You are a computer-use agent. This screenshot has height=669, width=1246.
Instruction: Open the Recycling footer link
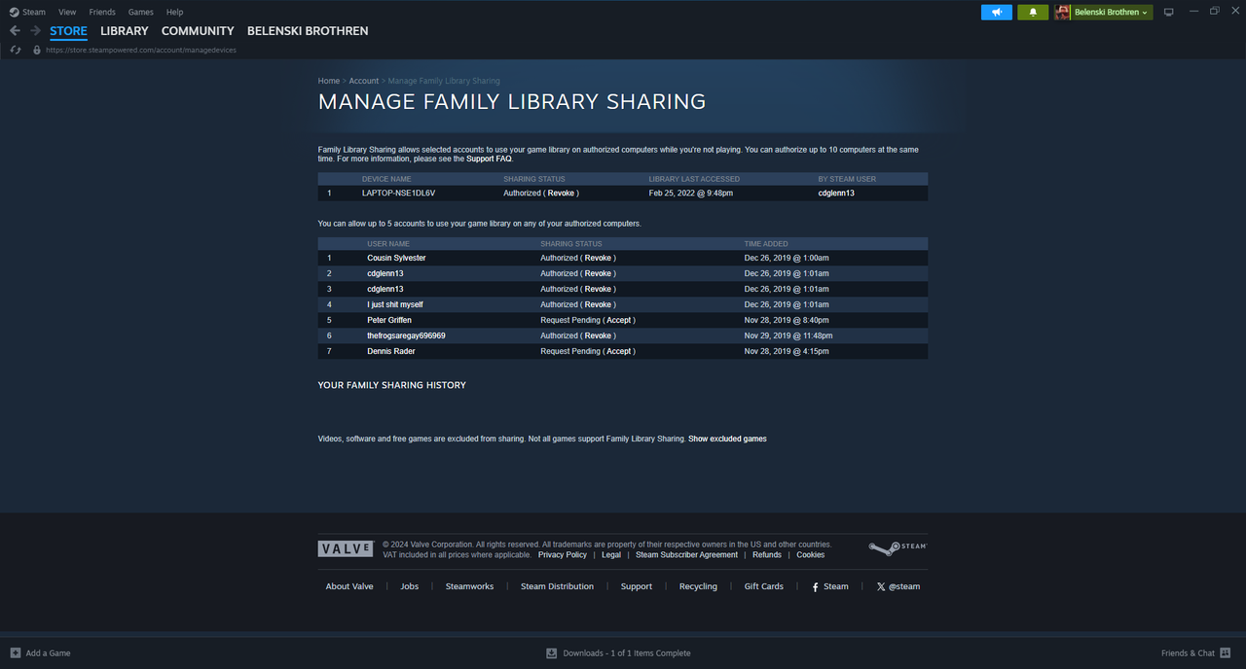(698, 586)
